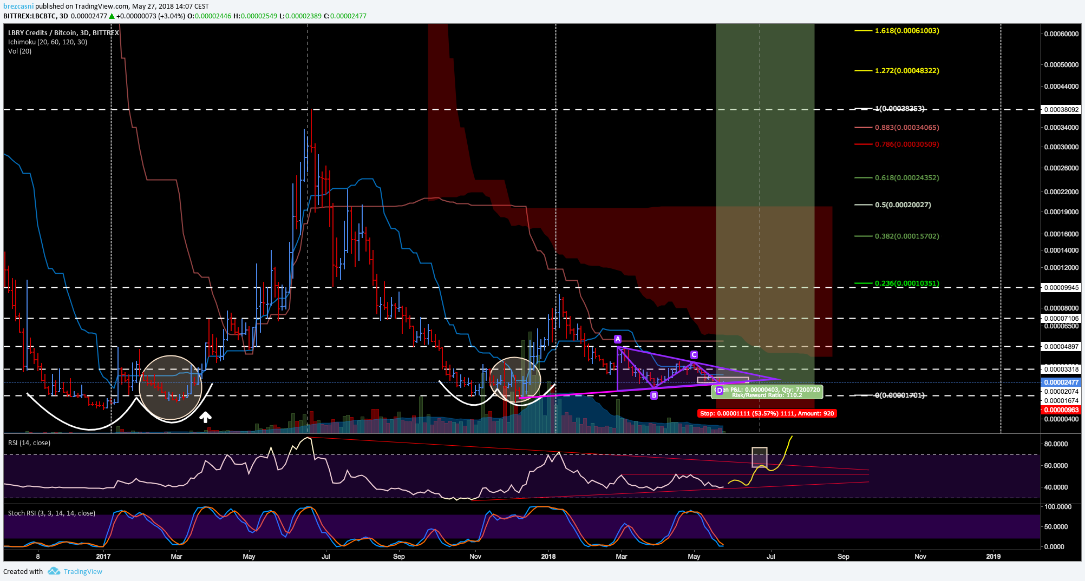The height and width of the screenshot is (581, 1085).
Task: Select the red price tag 0.00000963
Action: (x=1061, y=410)
